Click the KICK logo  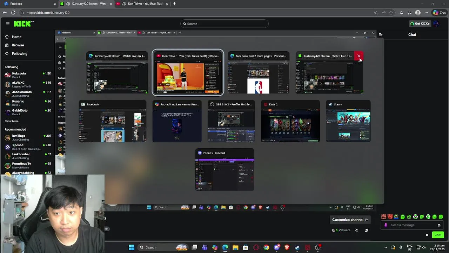(x=24, y=24)
